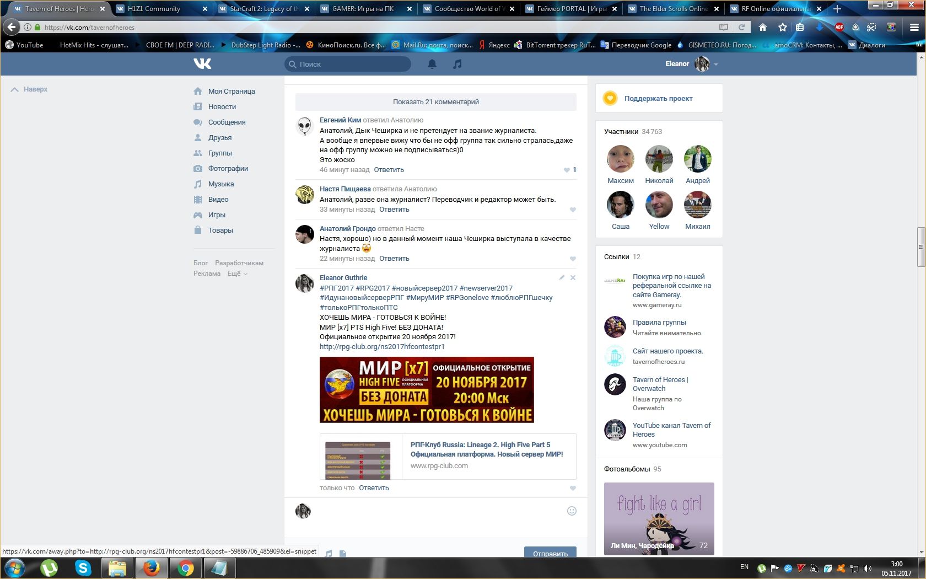Jump to top with Наверх
Image resolution: width=926 pixels, height=579 pixels.
coord(29,89)
